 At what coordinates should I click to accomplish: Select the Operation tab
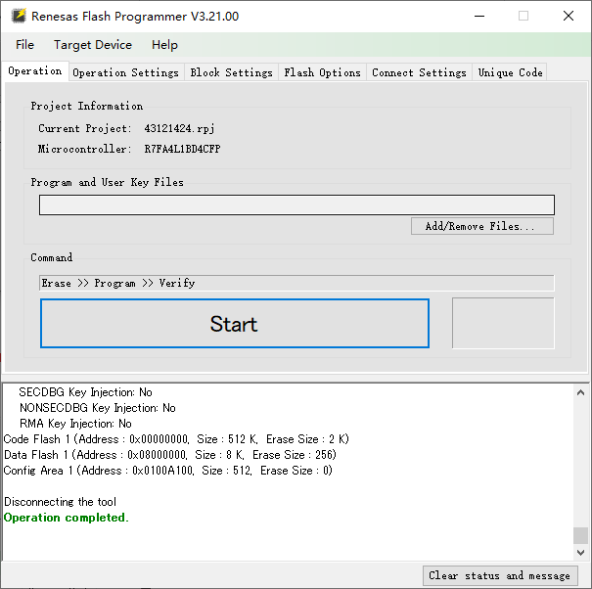[x=35, y=71]
